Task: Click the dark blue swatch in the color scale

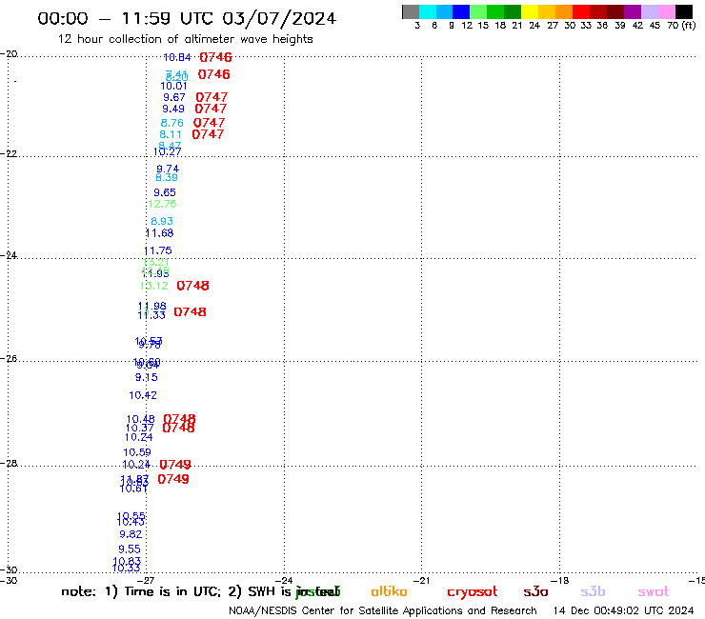Action: (x=461, y=11)
